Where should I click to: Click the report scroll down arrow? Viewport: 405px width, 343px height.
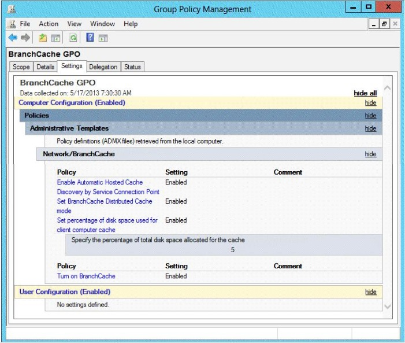387,307
